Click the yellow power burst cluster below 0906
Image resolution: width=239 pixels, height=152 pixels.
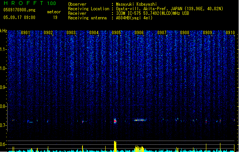[x=139, y=149]
